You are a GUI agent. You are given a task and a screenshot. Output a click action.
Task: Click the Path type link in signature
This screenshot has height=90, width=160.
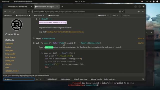click(62, 43)
